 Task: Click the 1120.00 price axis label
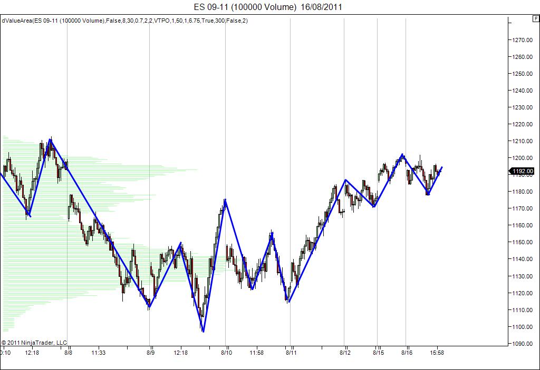tap(522, 293)
